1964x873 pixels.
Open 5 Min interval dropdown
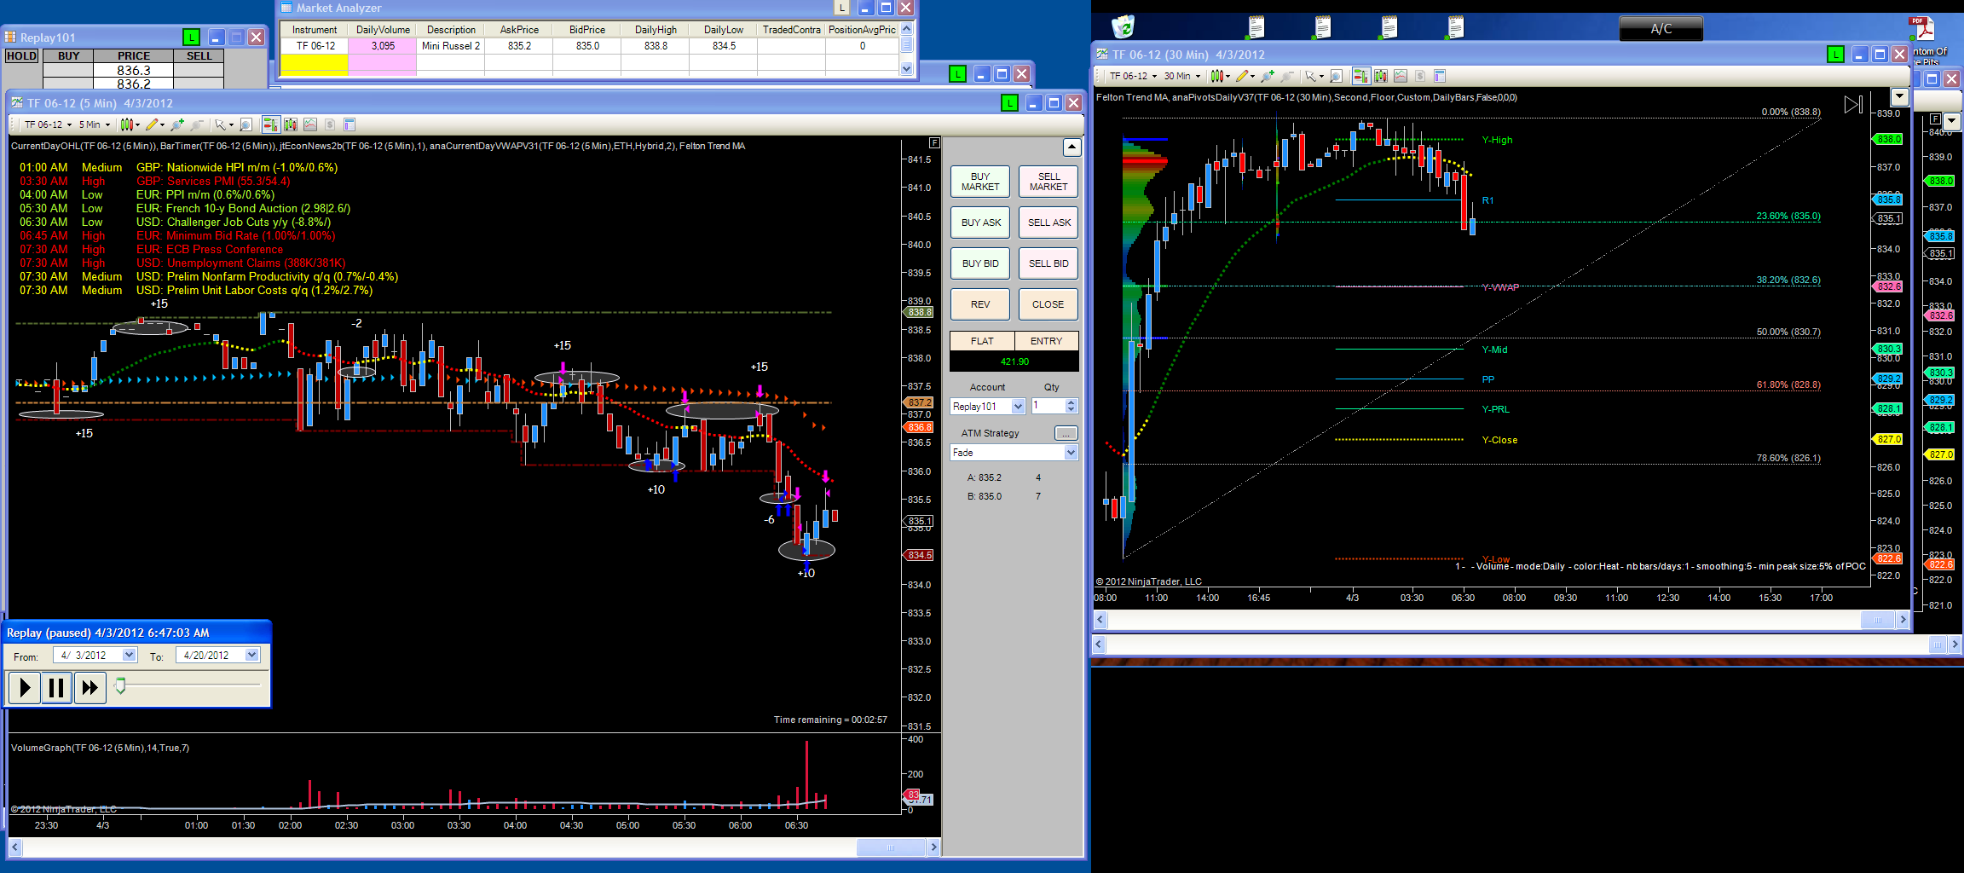[94, 124]
